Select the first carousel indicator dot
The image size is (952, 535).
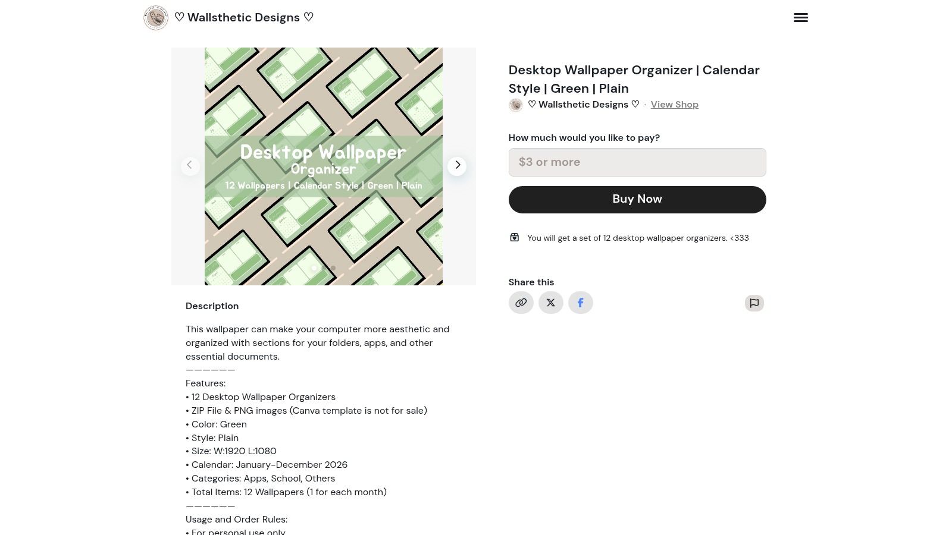coord(314,268)
